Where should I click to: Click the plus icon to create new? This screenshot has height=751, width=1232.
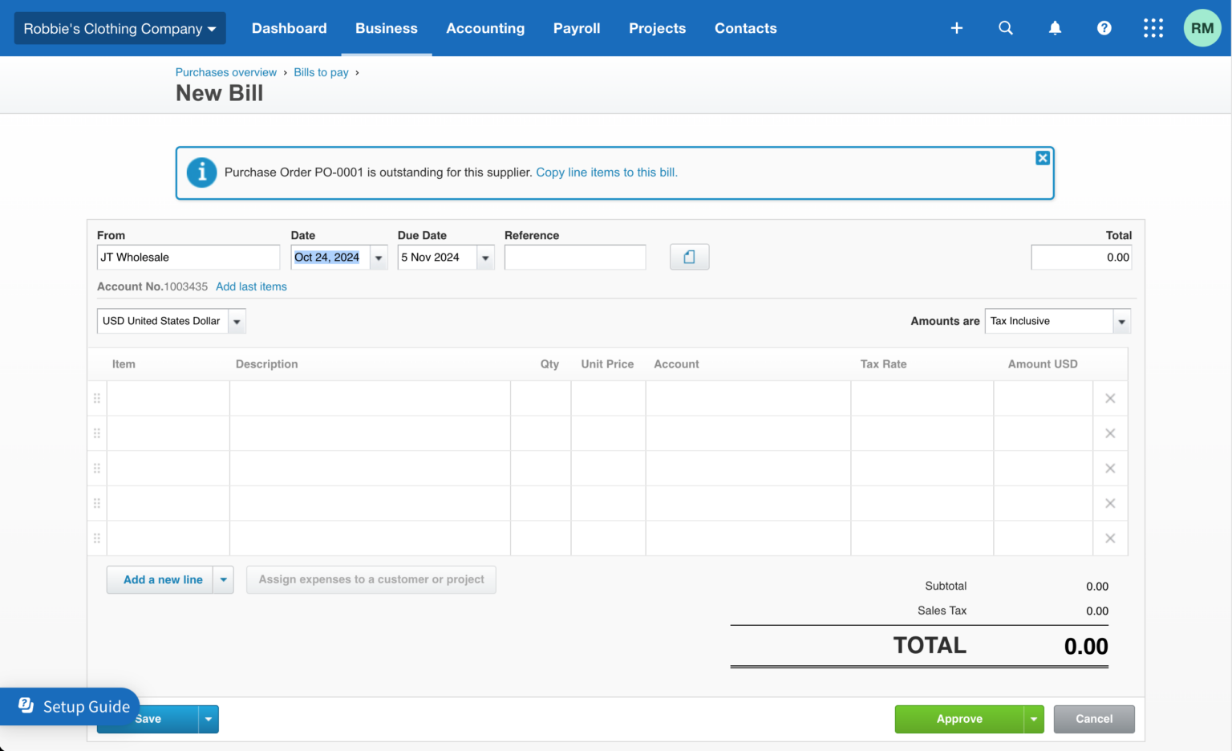point(956,27)
